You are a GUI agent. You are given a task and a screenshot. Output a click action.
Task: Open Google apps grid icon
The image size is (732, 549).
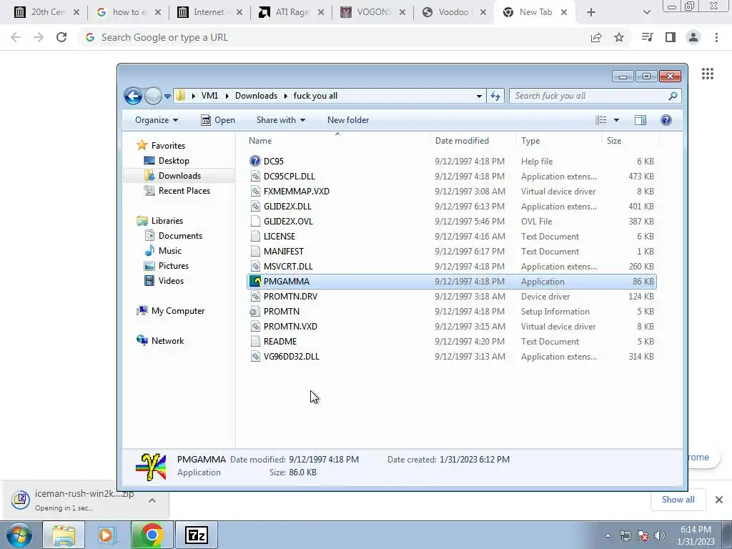[x=708, y=74]
